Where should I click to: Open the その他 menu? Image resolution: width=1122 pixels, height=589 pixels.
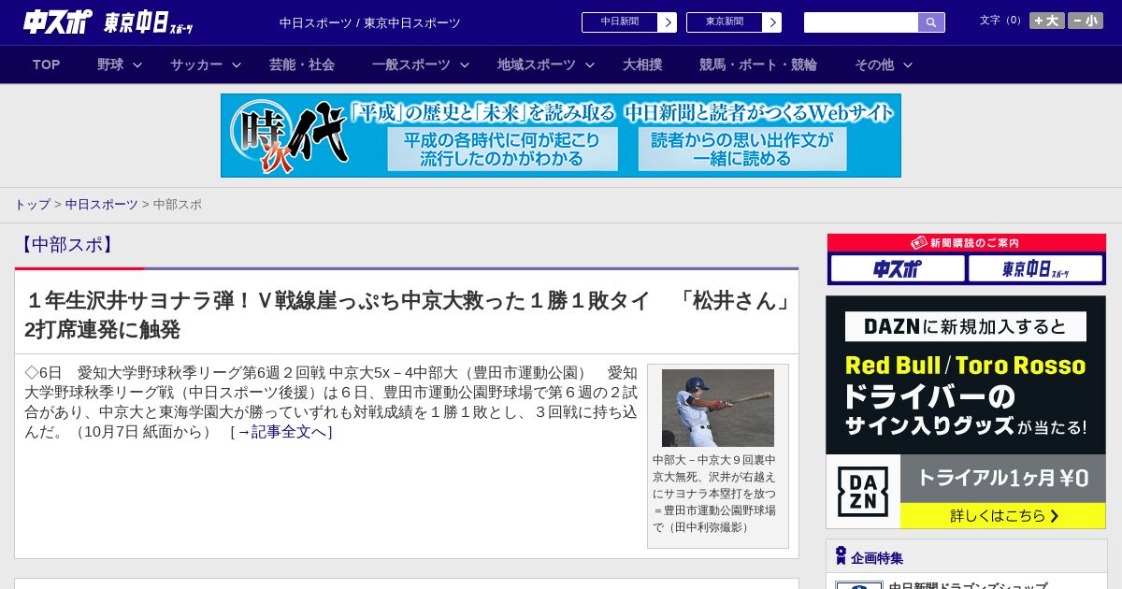coord(874,65)
